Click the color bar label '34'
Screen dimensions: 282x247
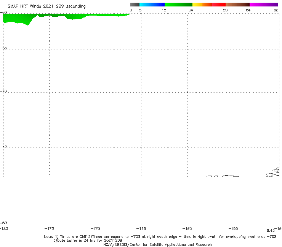click(x=191, y=10)
